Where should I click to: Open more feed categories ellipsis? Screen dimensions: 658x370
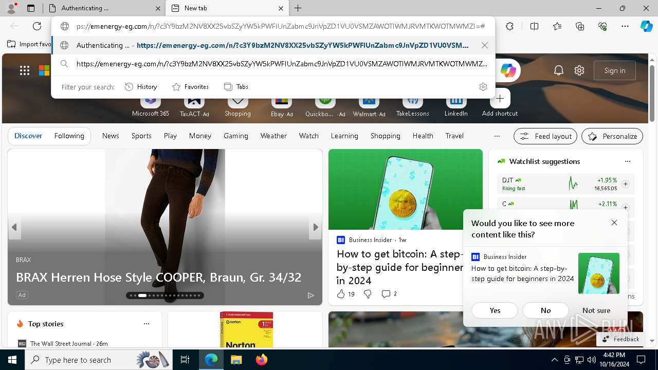[x=497, y=136]
